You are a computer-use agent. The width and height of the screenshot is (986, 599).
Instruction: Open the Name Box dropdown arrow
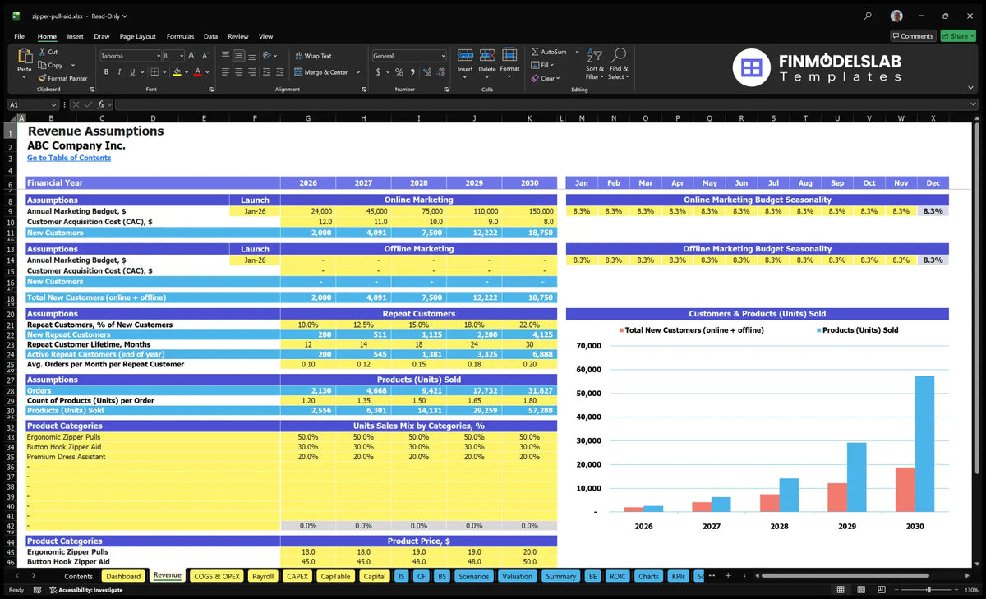point(54,104)
